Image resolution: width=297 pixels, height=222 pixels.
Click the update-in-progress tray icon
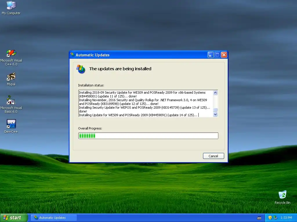pos(276,218)
